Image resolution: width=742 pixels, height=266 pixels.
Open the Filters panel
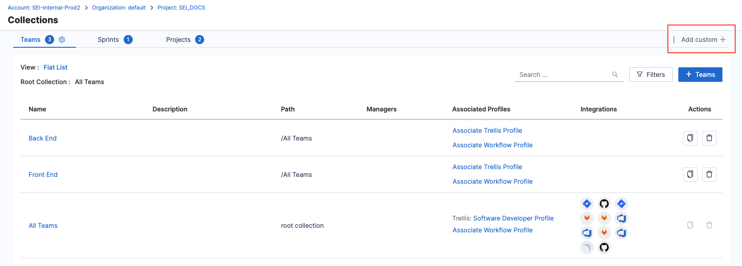coord(651,75)
